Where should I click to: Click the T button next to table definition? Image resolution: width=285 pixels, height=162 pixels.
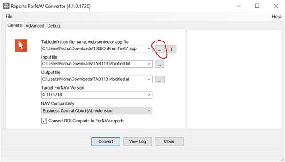[x=172, y=49]
